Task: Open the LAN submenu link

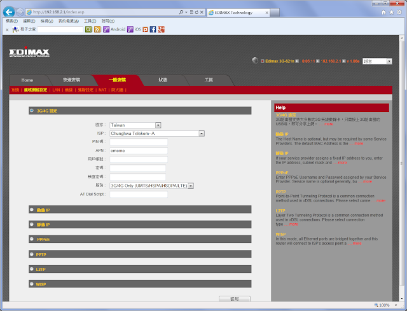Action: pyautogui.click(x=56, y=90)
